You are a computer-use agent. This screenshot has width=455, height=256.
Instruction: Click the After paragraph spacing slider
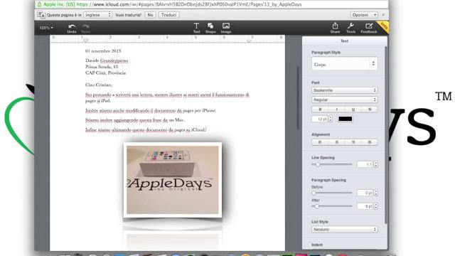point(332,206)
